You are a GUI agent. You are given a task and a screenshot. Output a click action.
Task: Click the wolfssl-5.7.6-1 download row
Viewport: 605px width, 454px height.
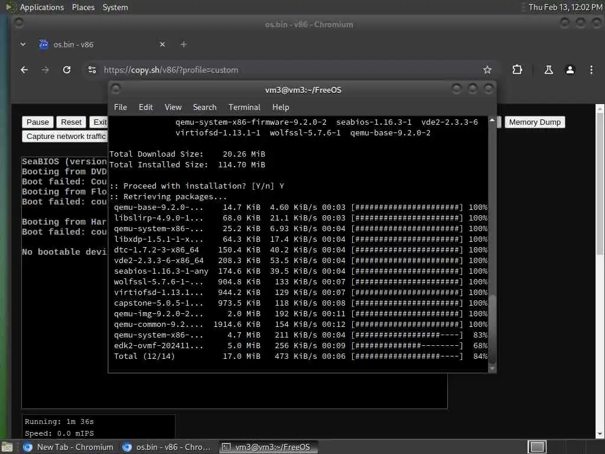[x=301, y=282]
